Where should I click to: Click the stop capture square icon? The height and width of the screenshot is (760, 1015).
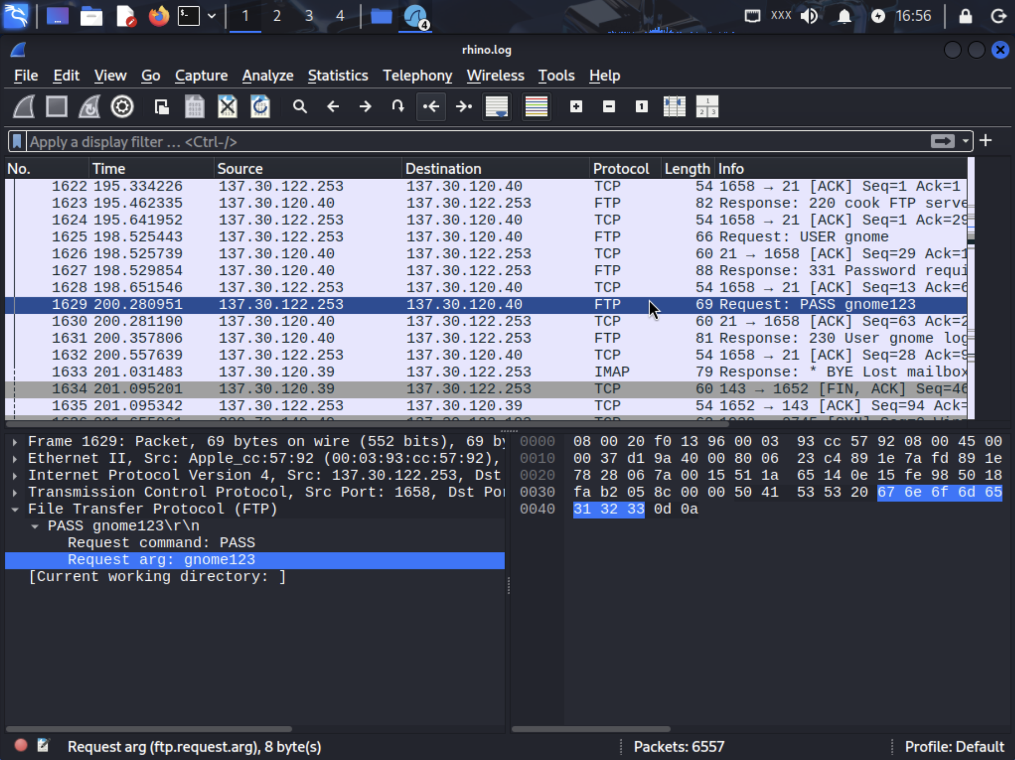(x=56, y=107)
